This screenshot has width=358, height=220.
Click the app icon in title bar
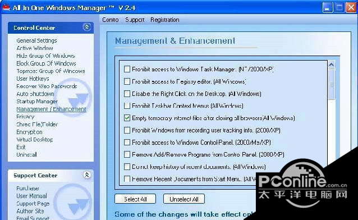(x=6, y=7)
